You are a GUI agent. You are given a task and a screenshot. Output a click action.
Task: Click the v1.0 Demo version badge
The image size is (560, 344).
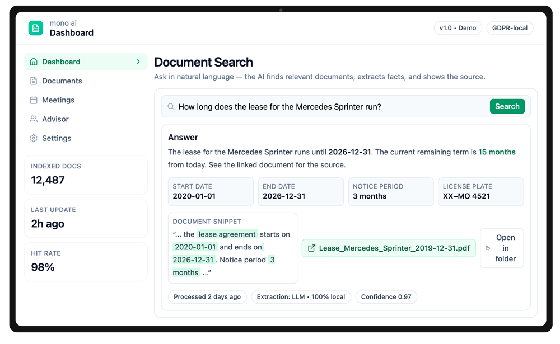pos(458,28)
